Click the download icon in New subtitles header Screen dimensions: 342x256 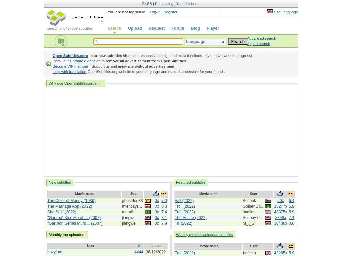(156, 194)
